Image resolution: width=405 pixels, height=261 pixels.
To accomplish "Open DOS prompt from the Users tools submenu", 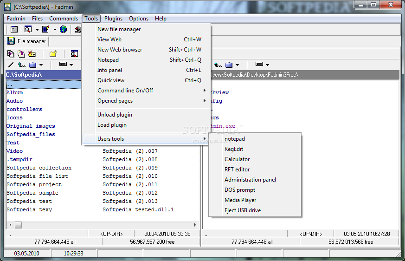I will 255,190.
